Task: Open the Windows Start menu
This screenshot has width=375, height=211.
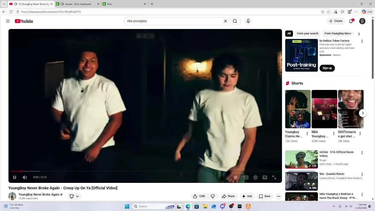Action: (127, 206)
